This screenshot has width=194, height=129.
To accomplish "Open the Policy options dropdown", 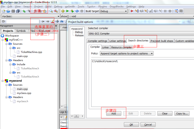I will coord(126,53).
